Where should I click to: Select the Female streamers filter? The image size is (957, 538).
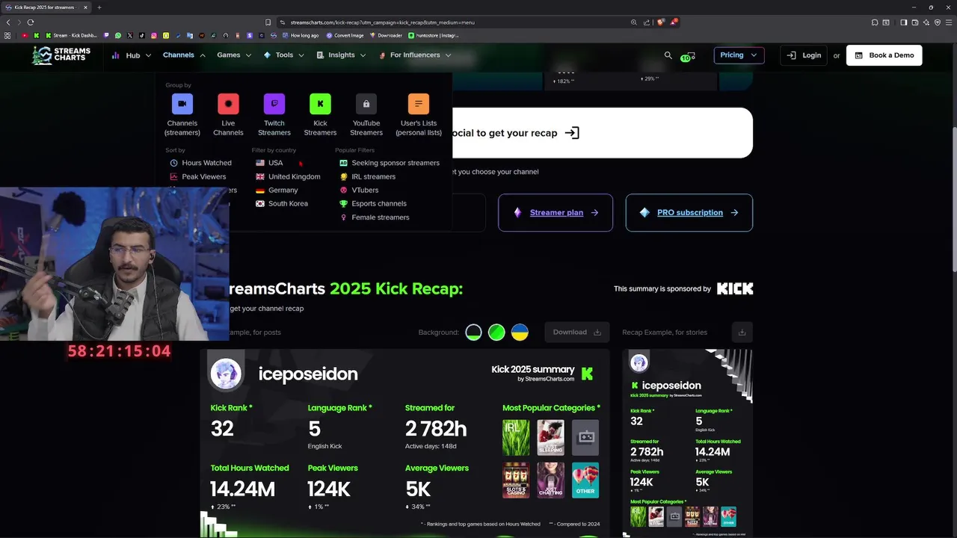pyautogui.click(x=375, y=217)
